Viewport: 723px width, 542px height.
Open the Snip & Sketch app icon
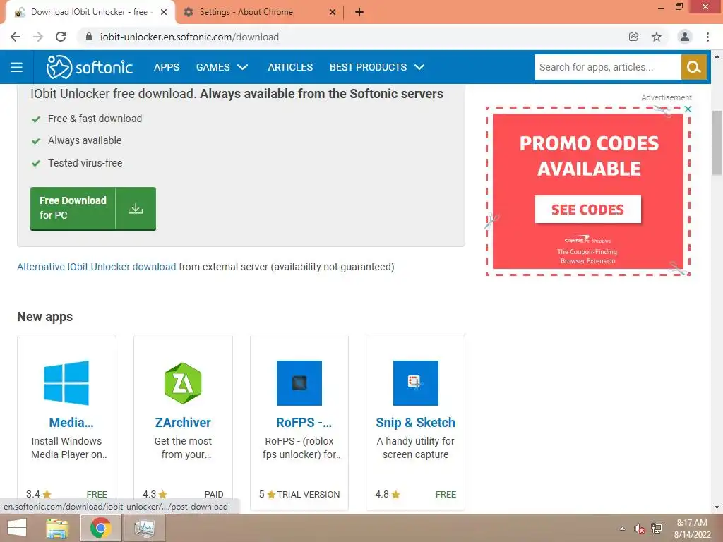pos(415,383)
